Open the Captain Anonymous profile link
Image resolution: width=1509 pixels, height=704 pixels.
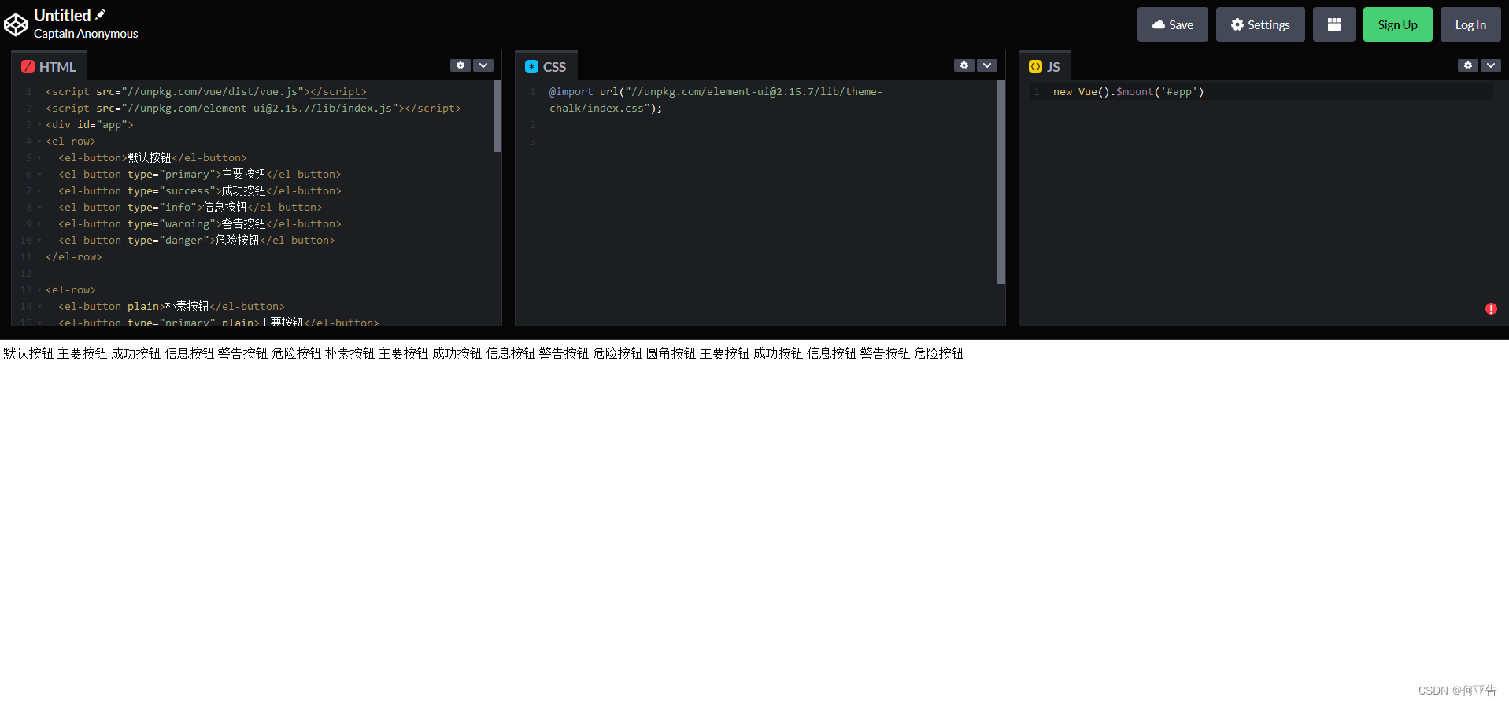tap(86, 34)
